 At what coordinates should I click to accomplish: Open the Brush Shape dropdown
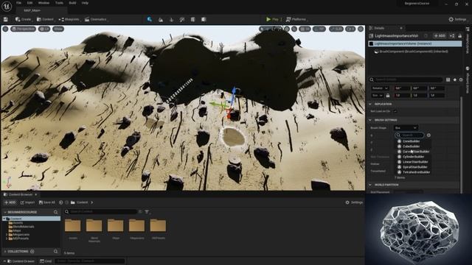point(406,127)
